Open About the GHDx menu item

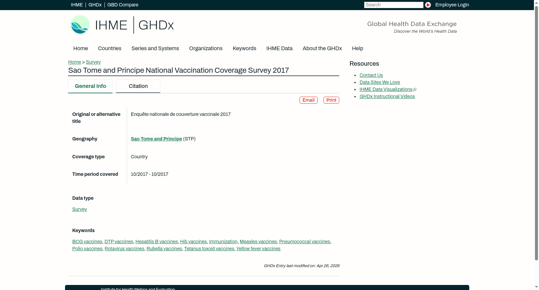coord(322,49)
